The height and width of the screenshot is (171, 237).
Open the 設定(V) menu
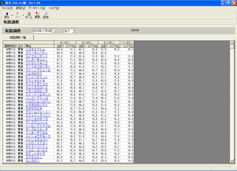point(21,8)
